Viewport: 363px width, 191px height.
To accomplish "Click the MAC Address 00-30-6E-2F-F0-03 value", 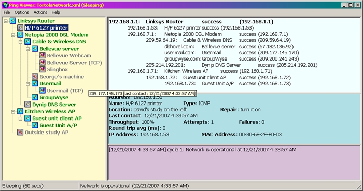I will pos(260,135).
